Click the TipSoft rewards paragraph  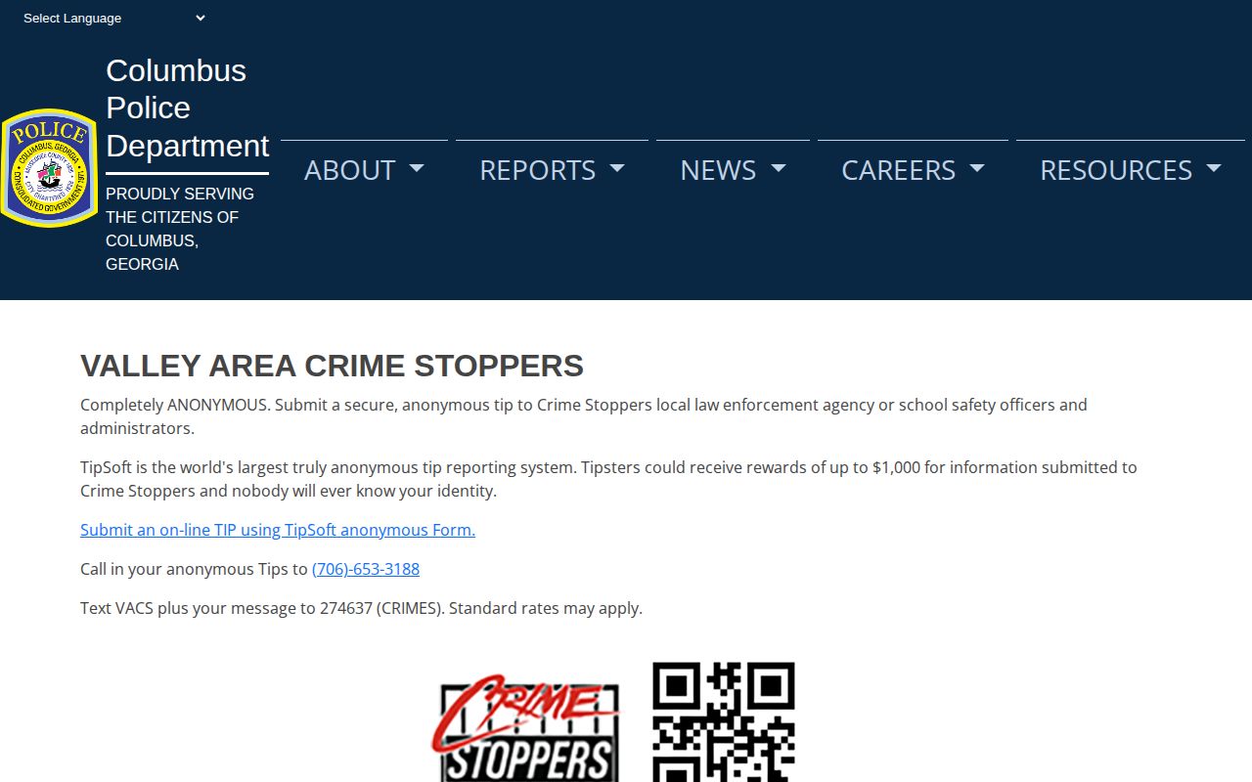pos(608,479)
